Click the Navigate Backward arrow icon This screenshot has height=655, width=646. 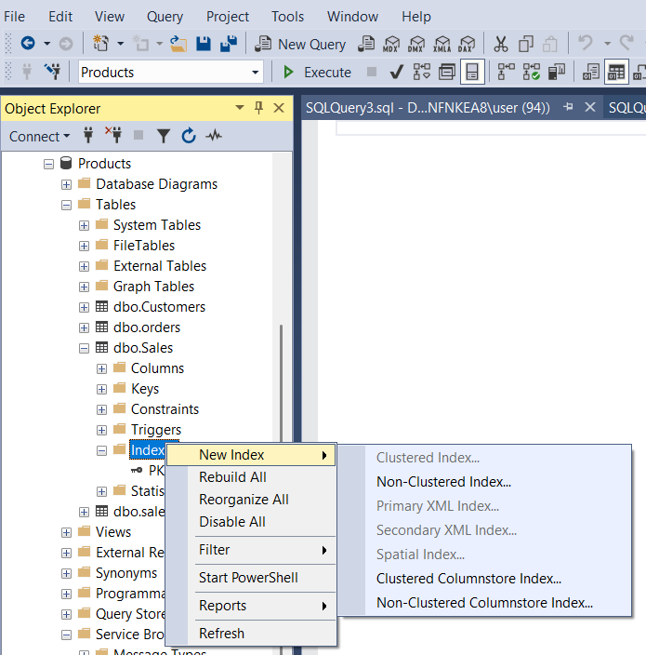tap(28, 43)
